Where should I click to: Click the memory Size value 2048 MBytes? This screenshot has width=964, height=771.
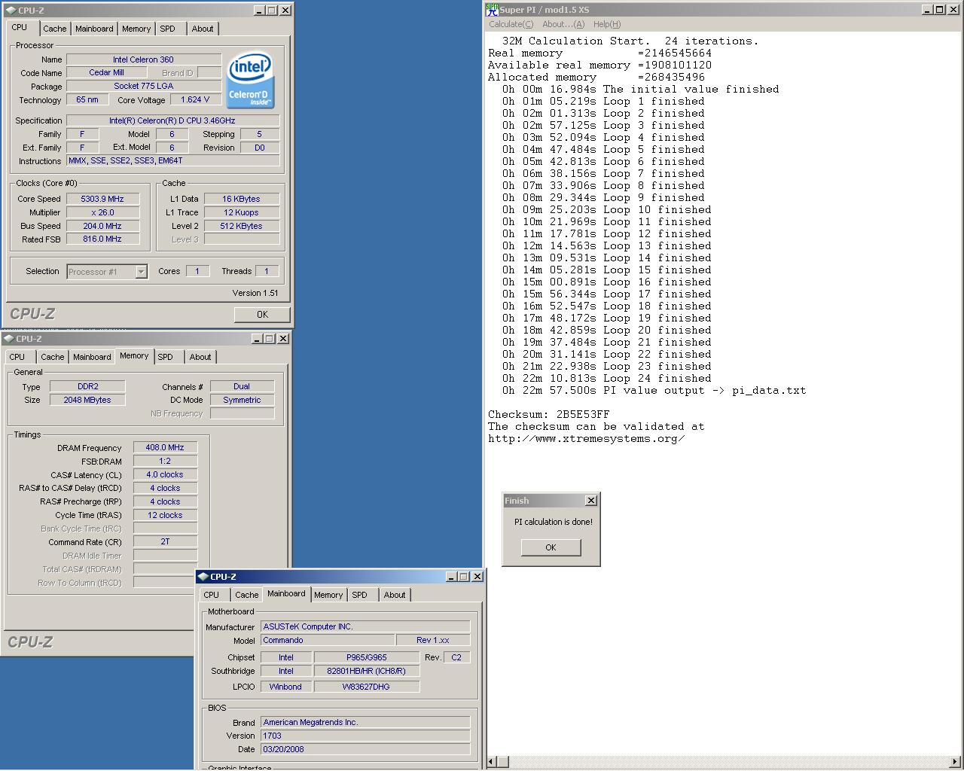point(87,400)
